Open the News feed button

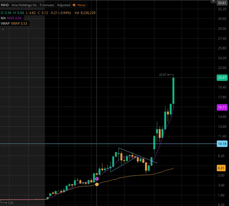[x=79, y=5]
